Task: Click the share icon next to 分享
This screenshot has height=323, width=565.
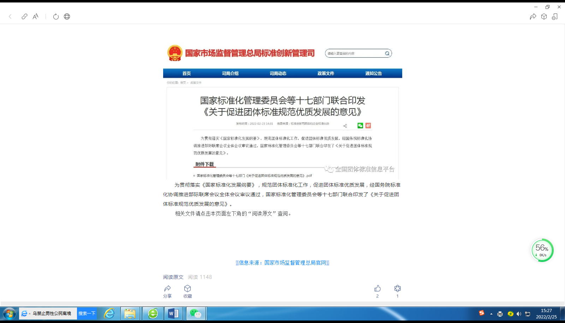Action: pyautogui.click(x=168, y=288)
